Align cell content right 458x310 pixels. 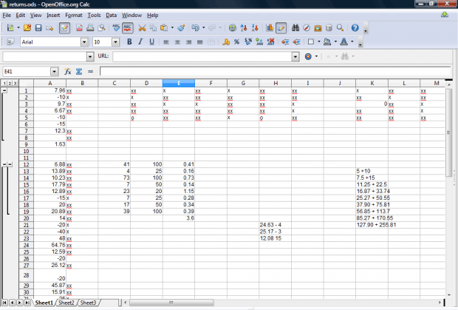(x=188, y=42)
